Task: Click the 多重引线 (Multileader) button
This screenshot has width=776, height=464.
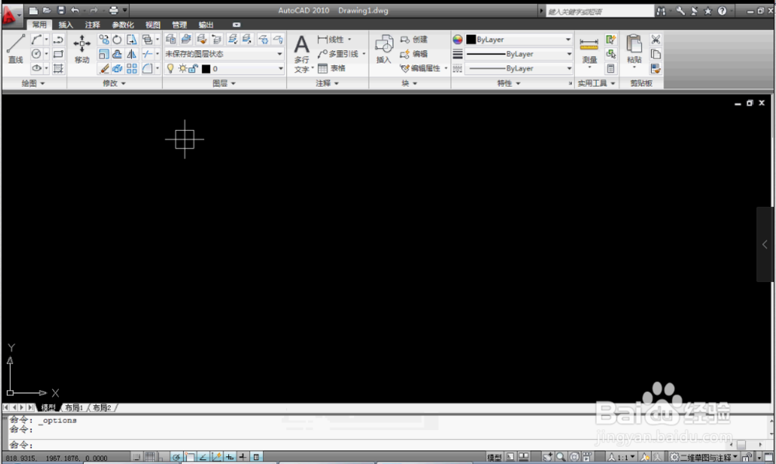Action: (341, 54)
